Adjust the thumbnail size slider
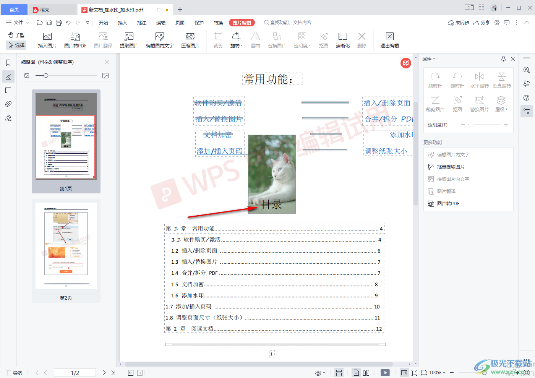Screen dimensions: 535x378 46,76
